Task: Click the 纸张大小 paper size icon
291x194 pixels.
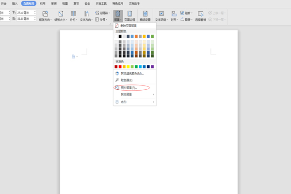Action: pos(61,15)
